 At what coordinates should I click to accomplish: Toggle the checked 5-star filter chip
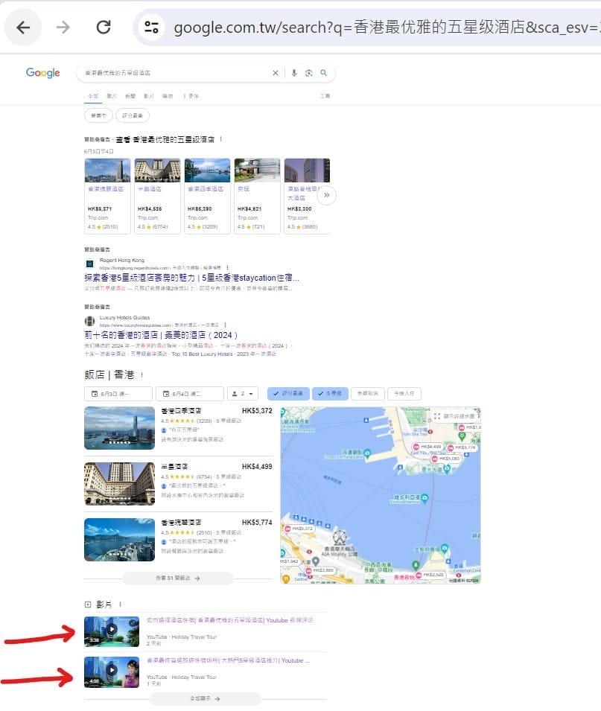[x=329, y=393]
